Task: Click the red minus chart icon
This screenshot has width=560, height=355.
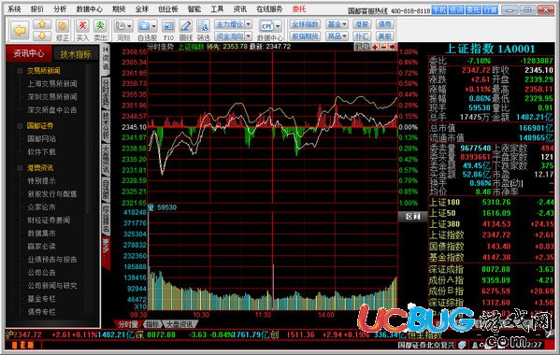Action: pos(384,47)
